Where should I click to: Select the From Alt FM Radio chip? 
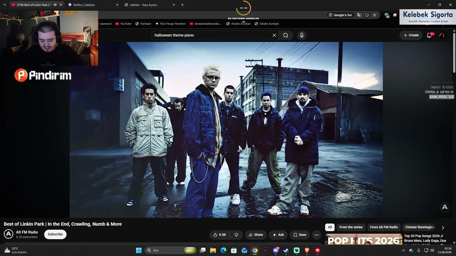pyautogui.click(x=384, y=227)
